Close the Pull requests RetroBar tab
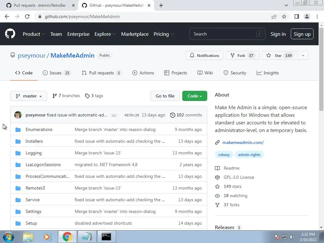The width and height of the screenshot is (324, 243). tap(73, 5)
